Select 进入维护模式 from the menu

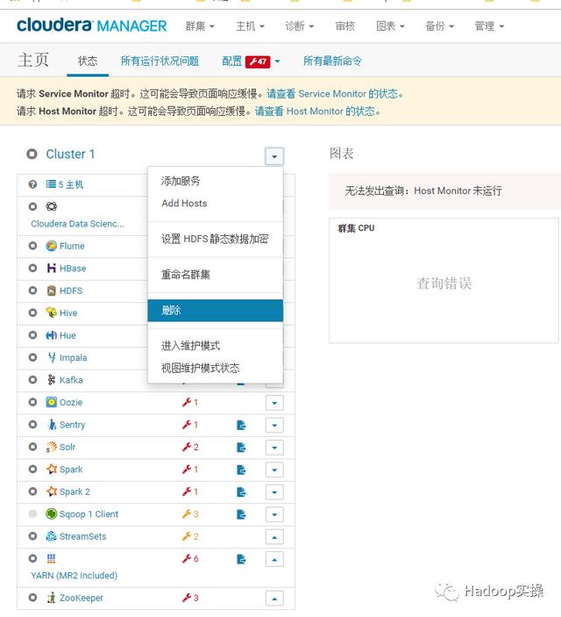216,346
